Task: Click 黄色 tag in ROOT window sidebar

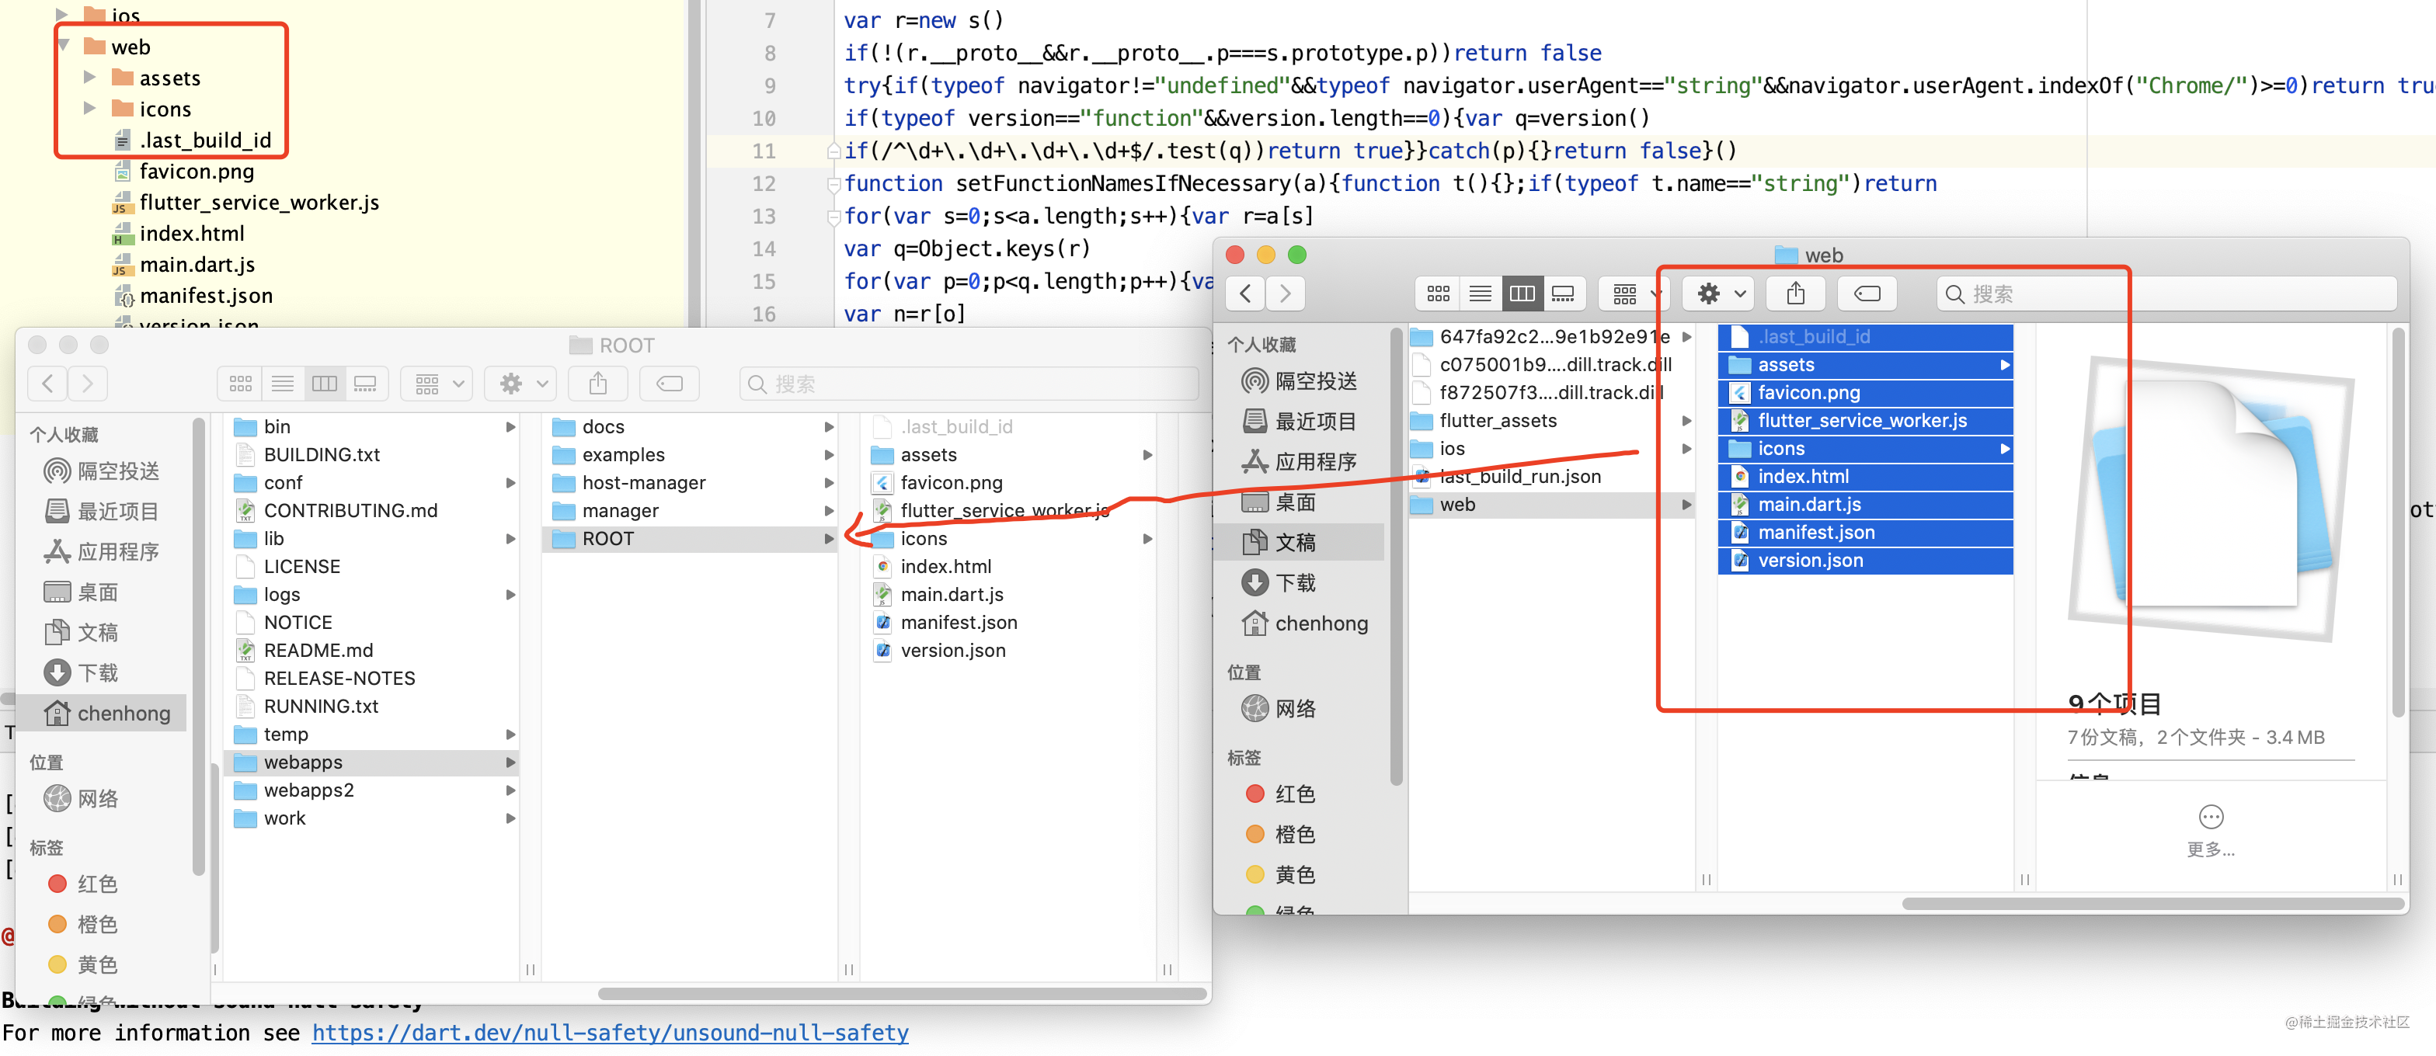Action: 83,965
